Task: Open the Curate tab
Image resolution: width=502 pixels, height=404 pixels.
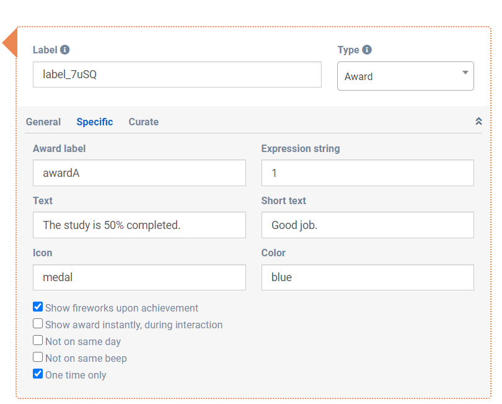Action: pyautogui.click(x=144, y=122)
